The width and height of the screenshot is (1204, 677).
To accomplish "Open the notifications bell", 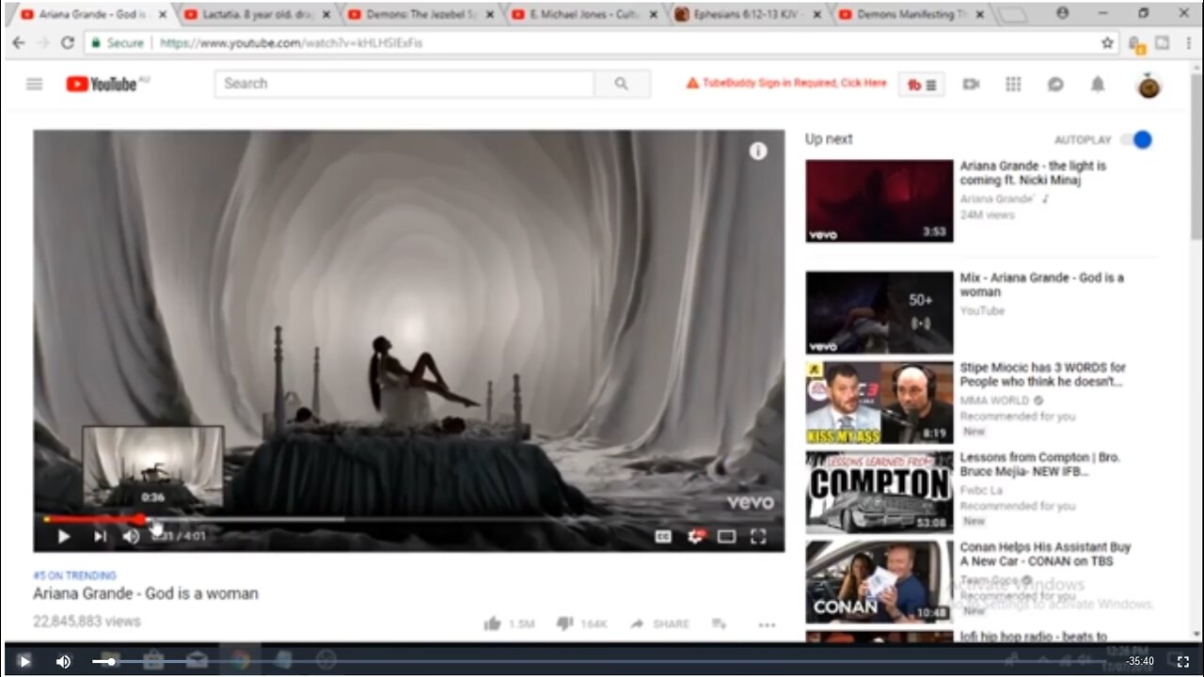I will (1097, 84).
